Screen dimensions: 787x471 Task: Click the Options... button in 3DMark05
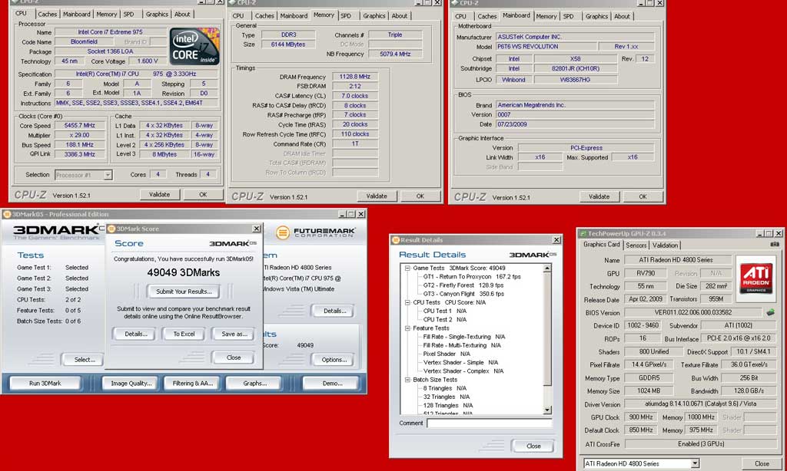point(334,360)
